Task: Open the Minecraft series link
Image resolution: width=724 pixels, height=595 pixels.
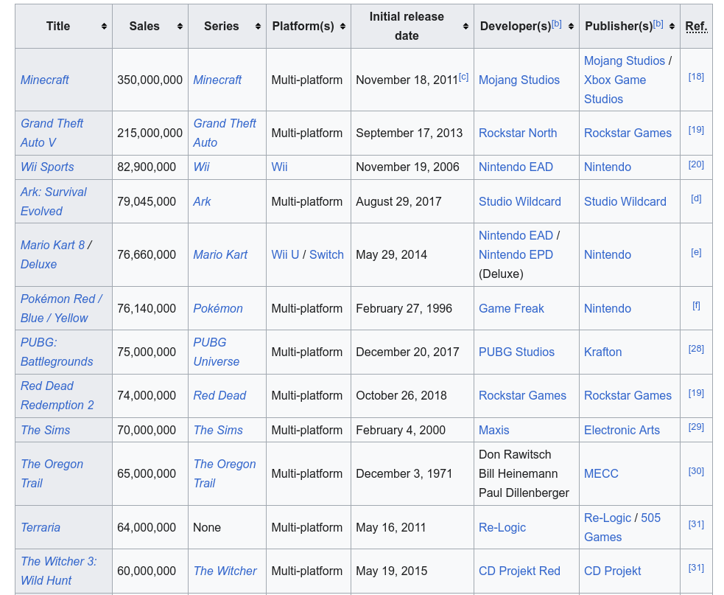Action: pos(217,80)
